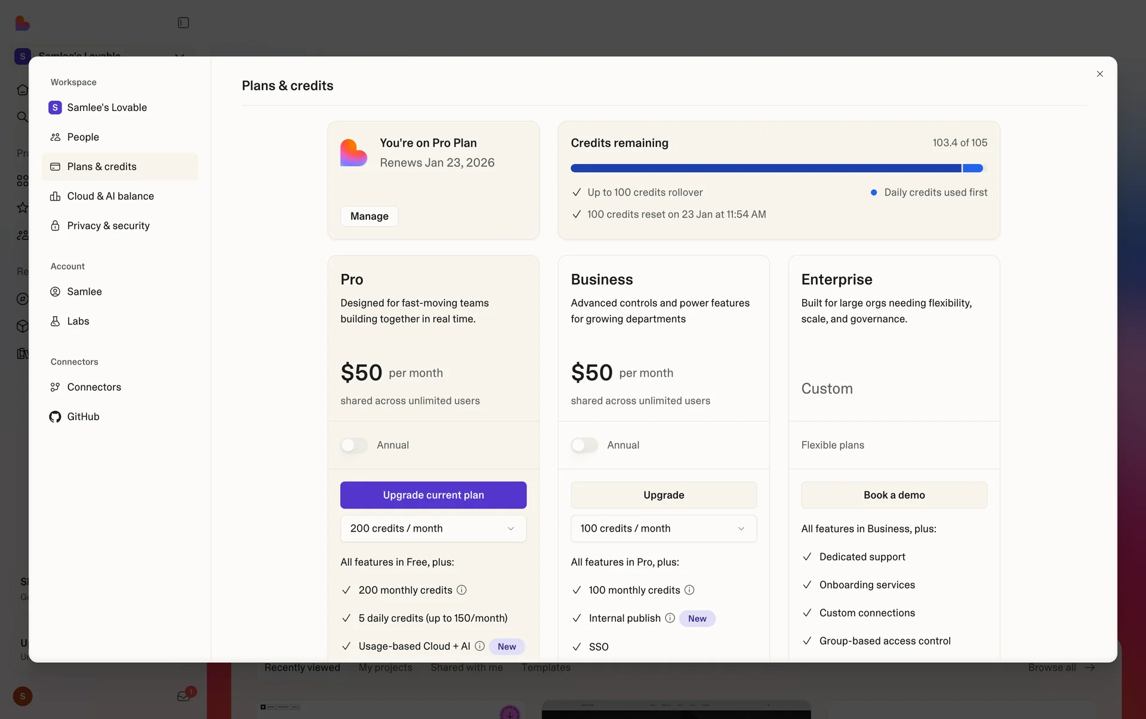Click the GitHub icon in sidebar

[55, 416]
